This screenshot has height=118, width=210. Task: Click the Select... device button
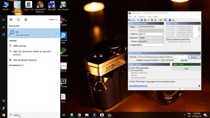[133, 27]
